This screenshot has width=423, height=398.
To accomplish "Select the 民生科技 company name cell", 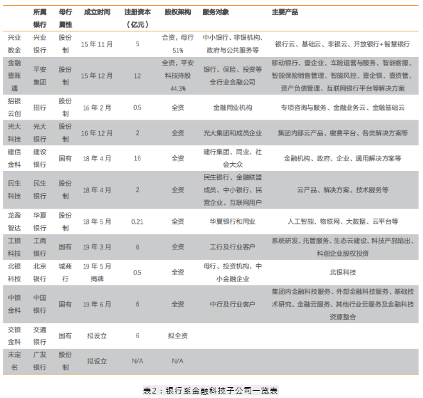I will pos(14,190).
